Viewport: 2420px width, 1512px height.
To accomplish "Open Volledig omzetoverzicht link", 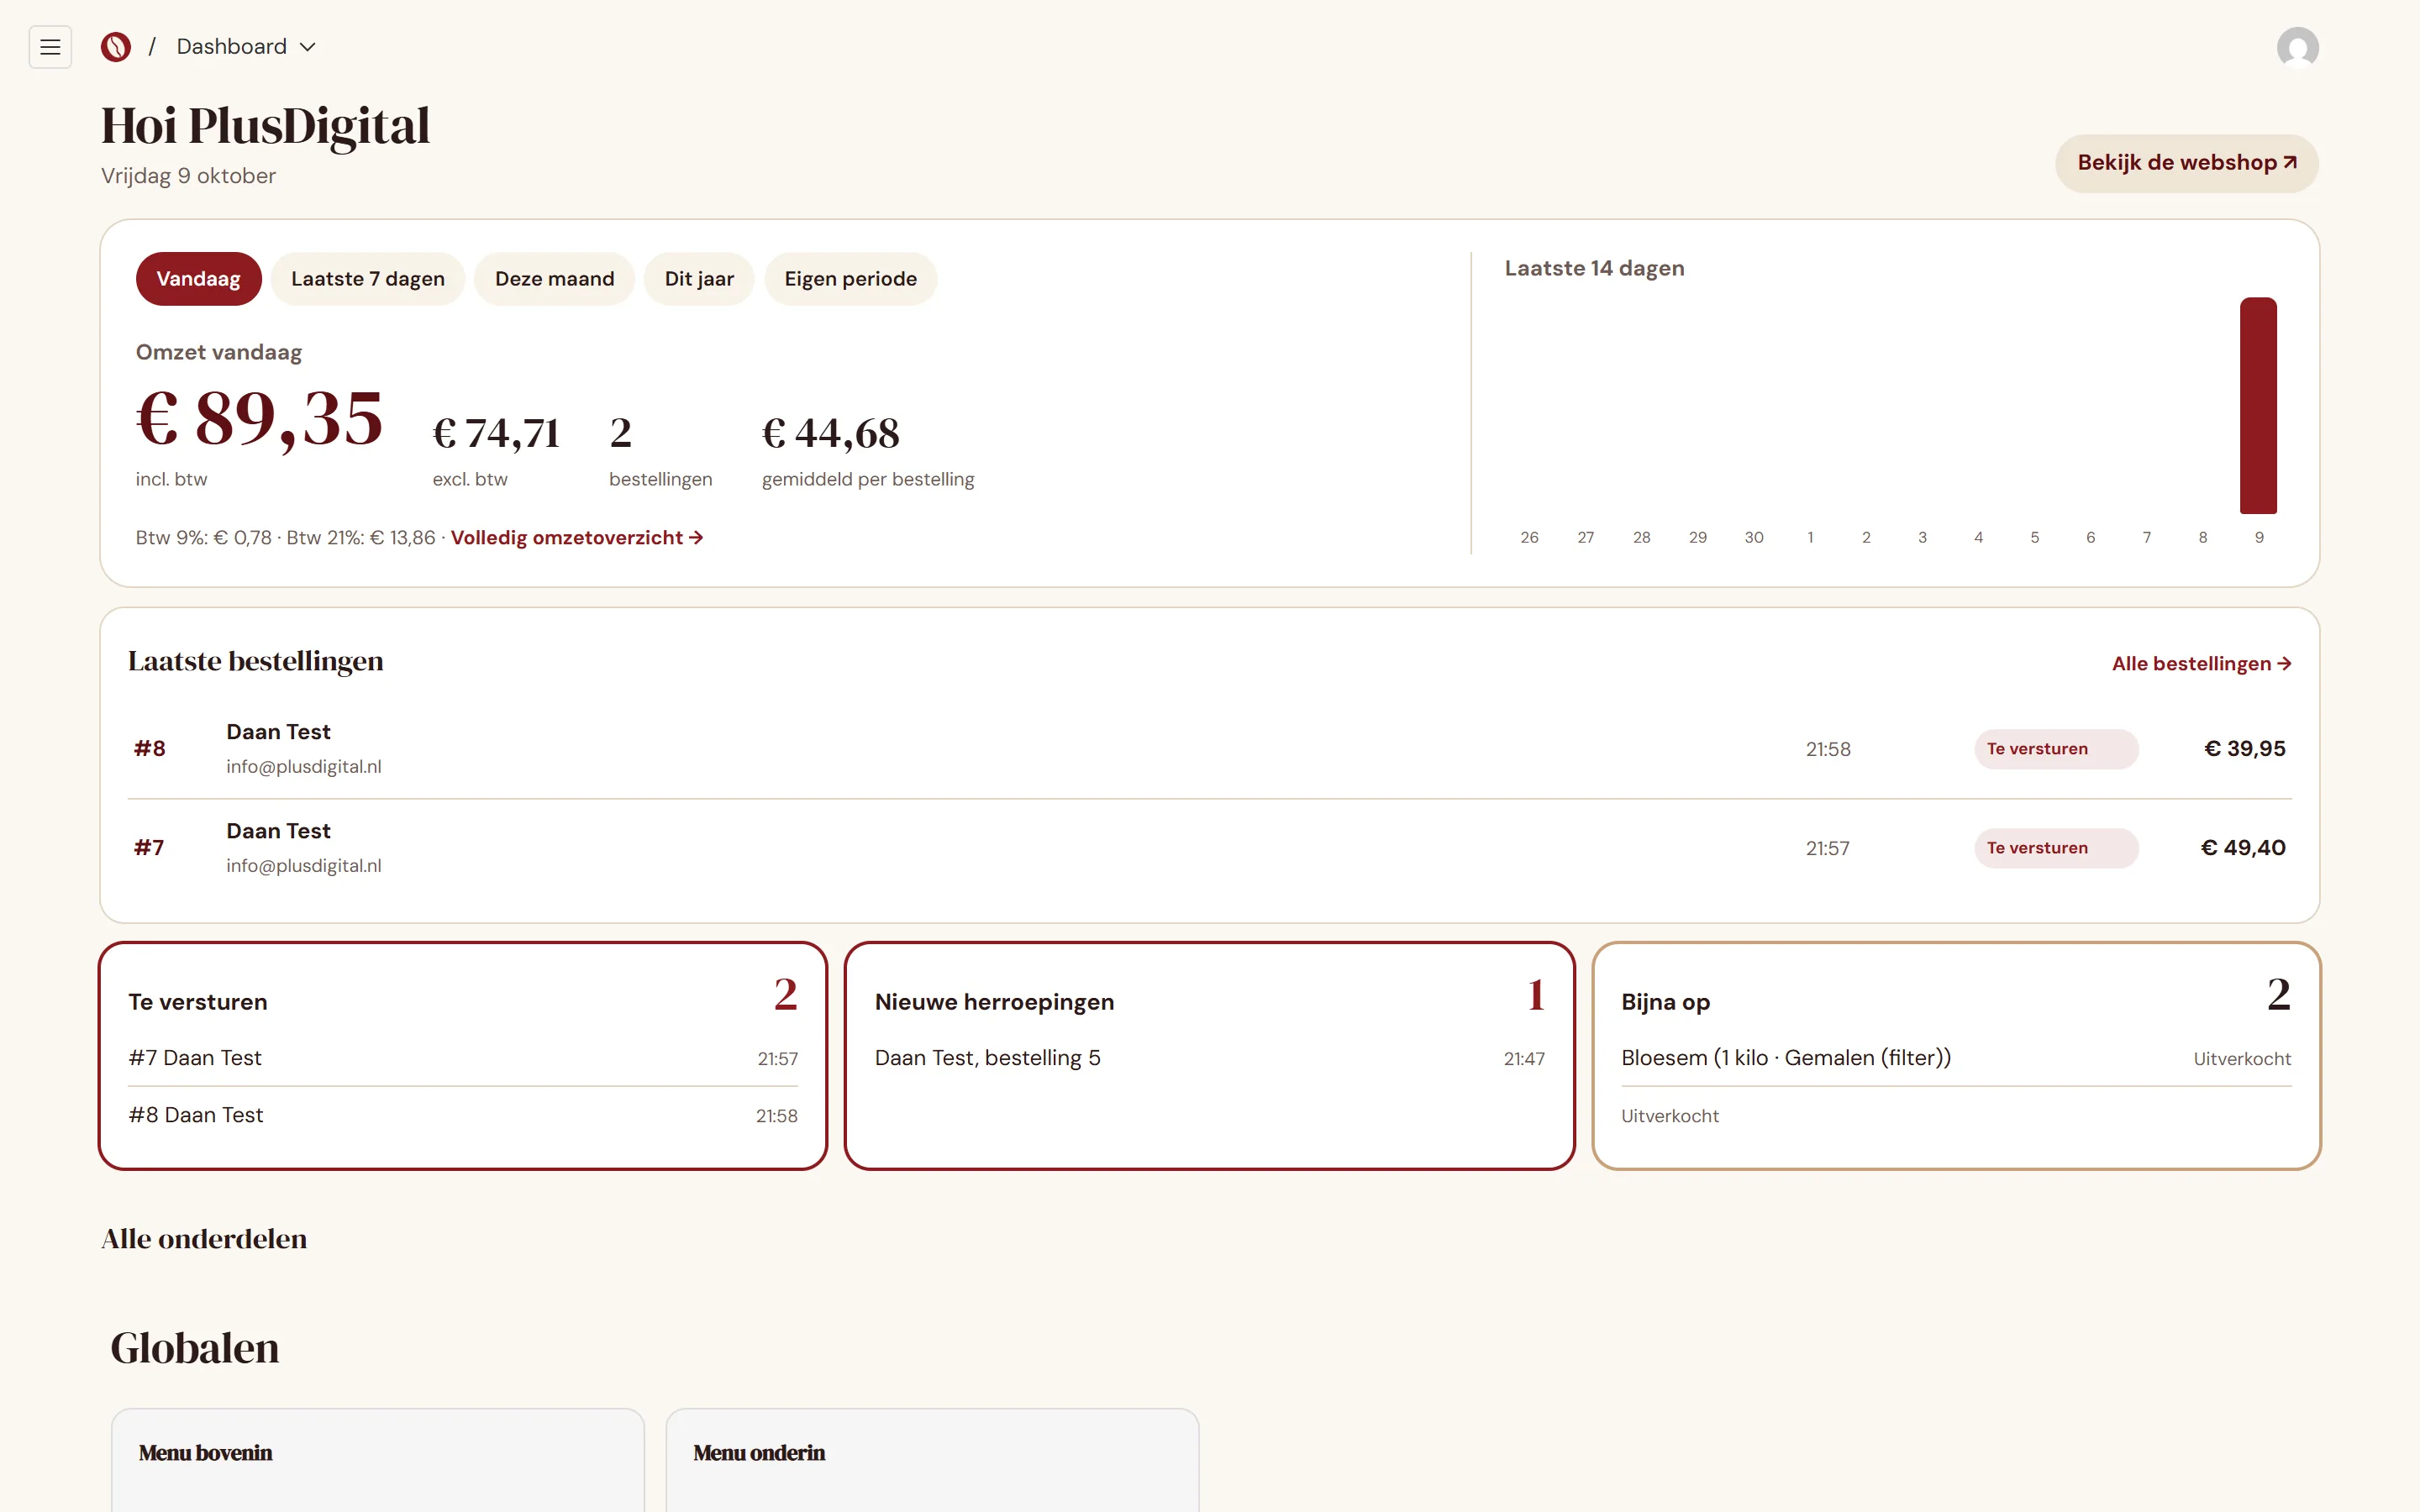I will tap(577, 538).
